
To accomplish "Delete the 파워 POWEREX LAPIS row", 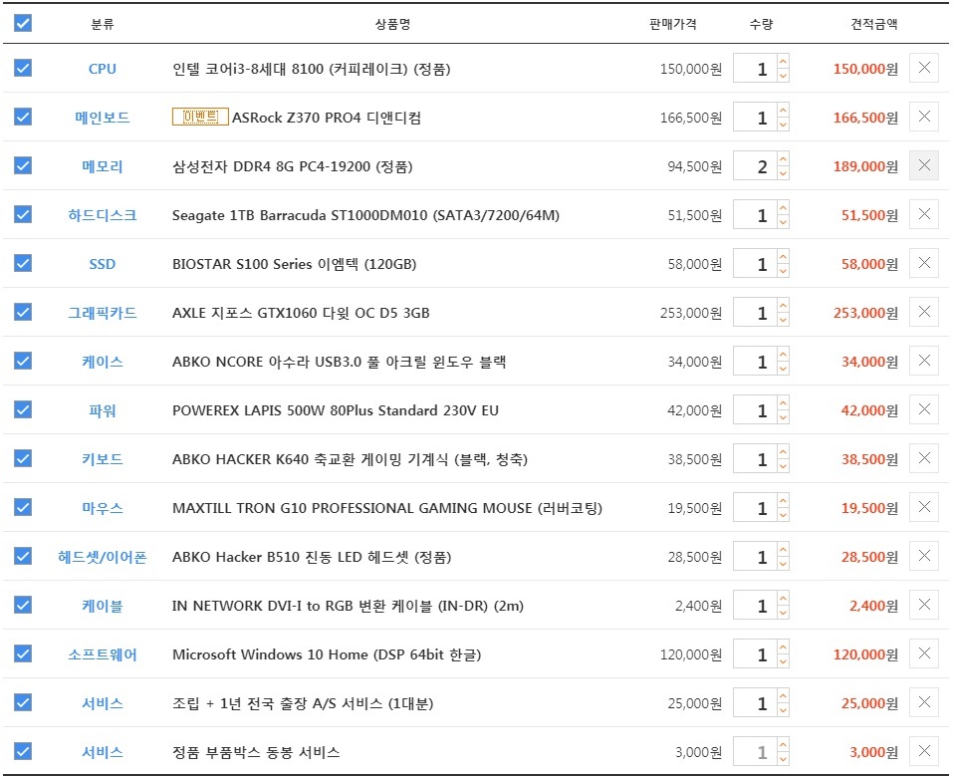I will click(x=923, y=409).
